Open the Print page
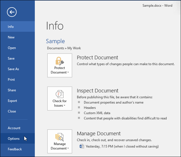 (x=11, y=80)
